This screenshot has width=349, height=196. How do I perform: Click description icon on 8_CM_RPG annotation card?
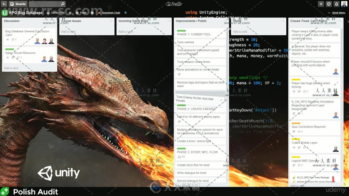294,114
